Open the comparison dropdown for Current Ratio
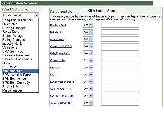Screen dimensions: 164x125 [88, 60]
